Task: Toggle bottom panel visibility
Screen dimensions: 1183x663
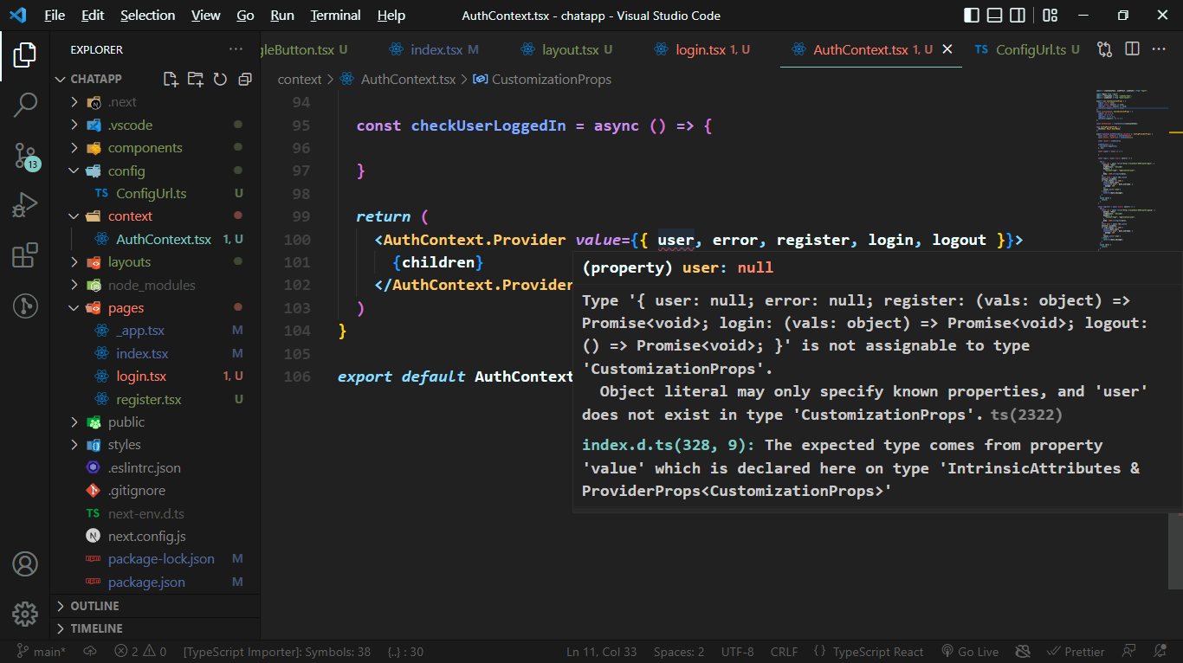Action: click(995, 16)
